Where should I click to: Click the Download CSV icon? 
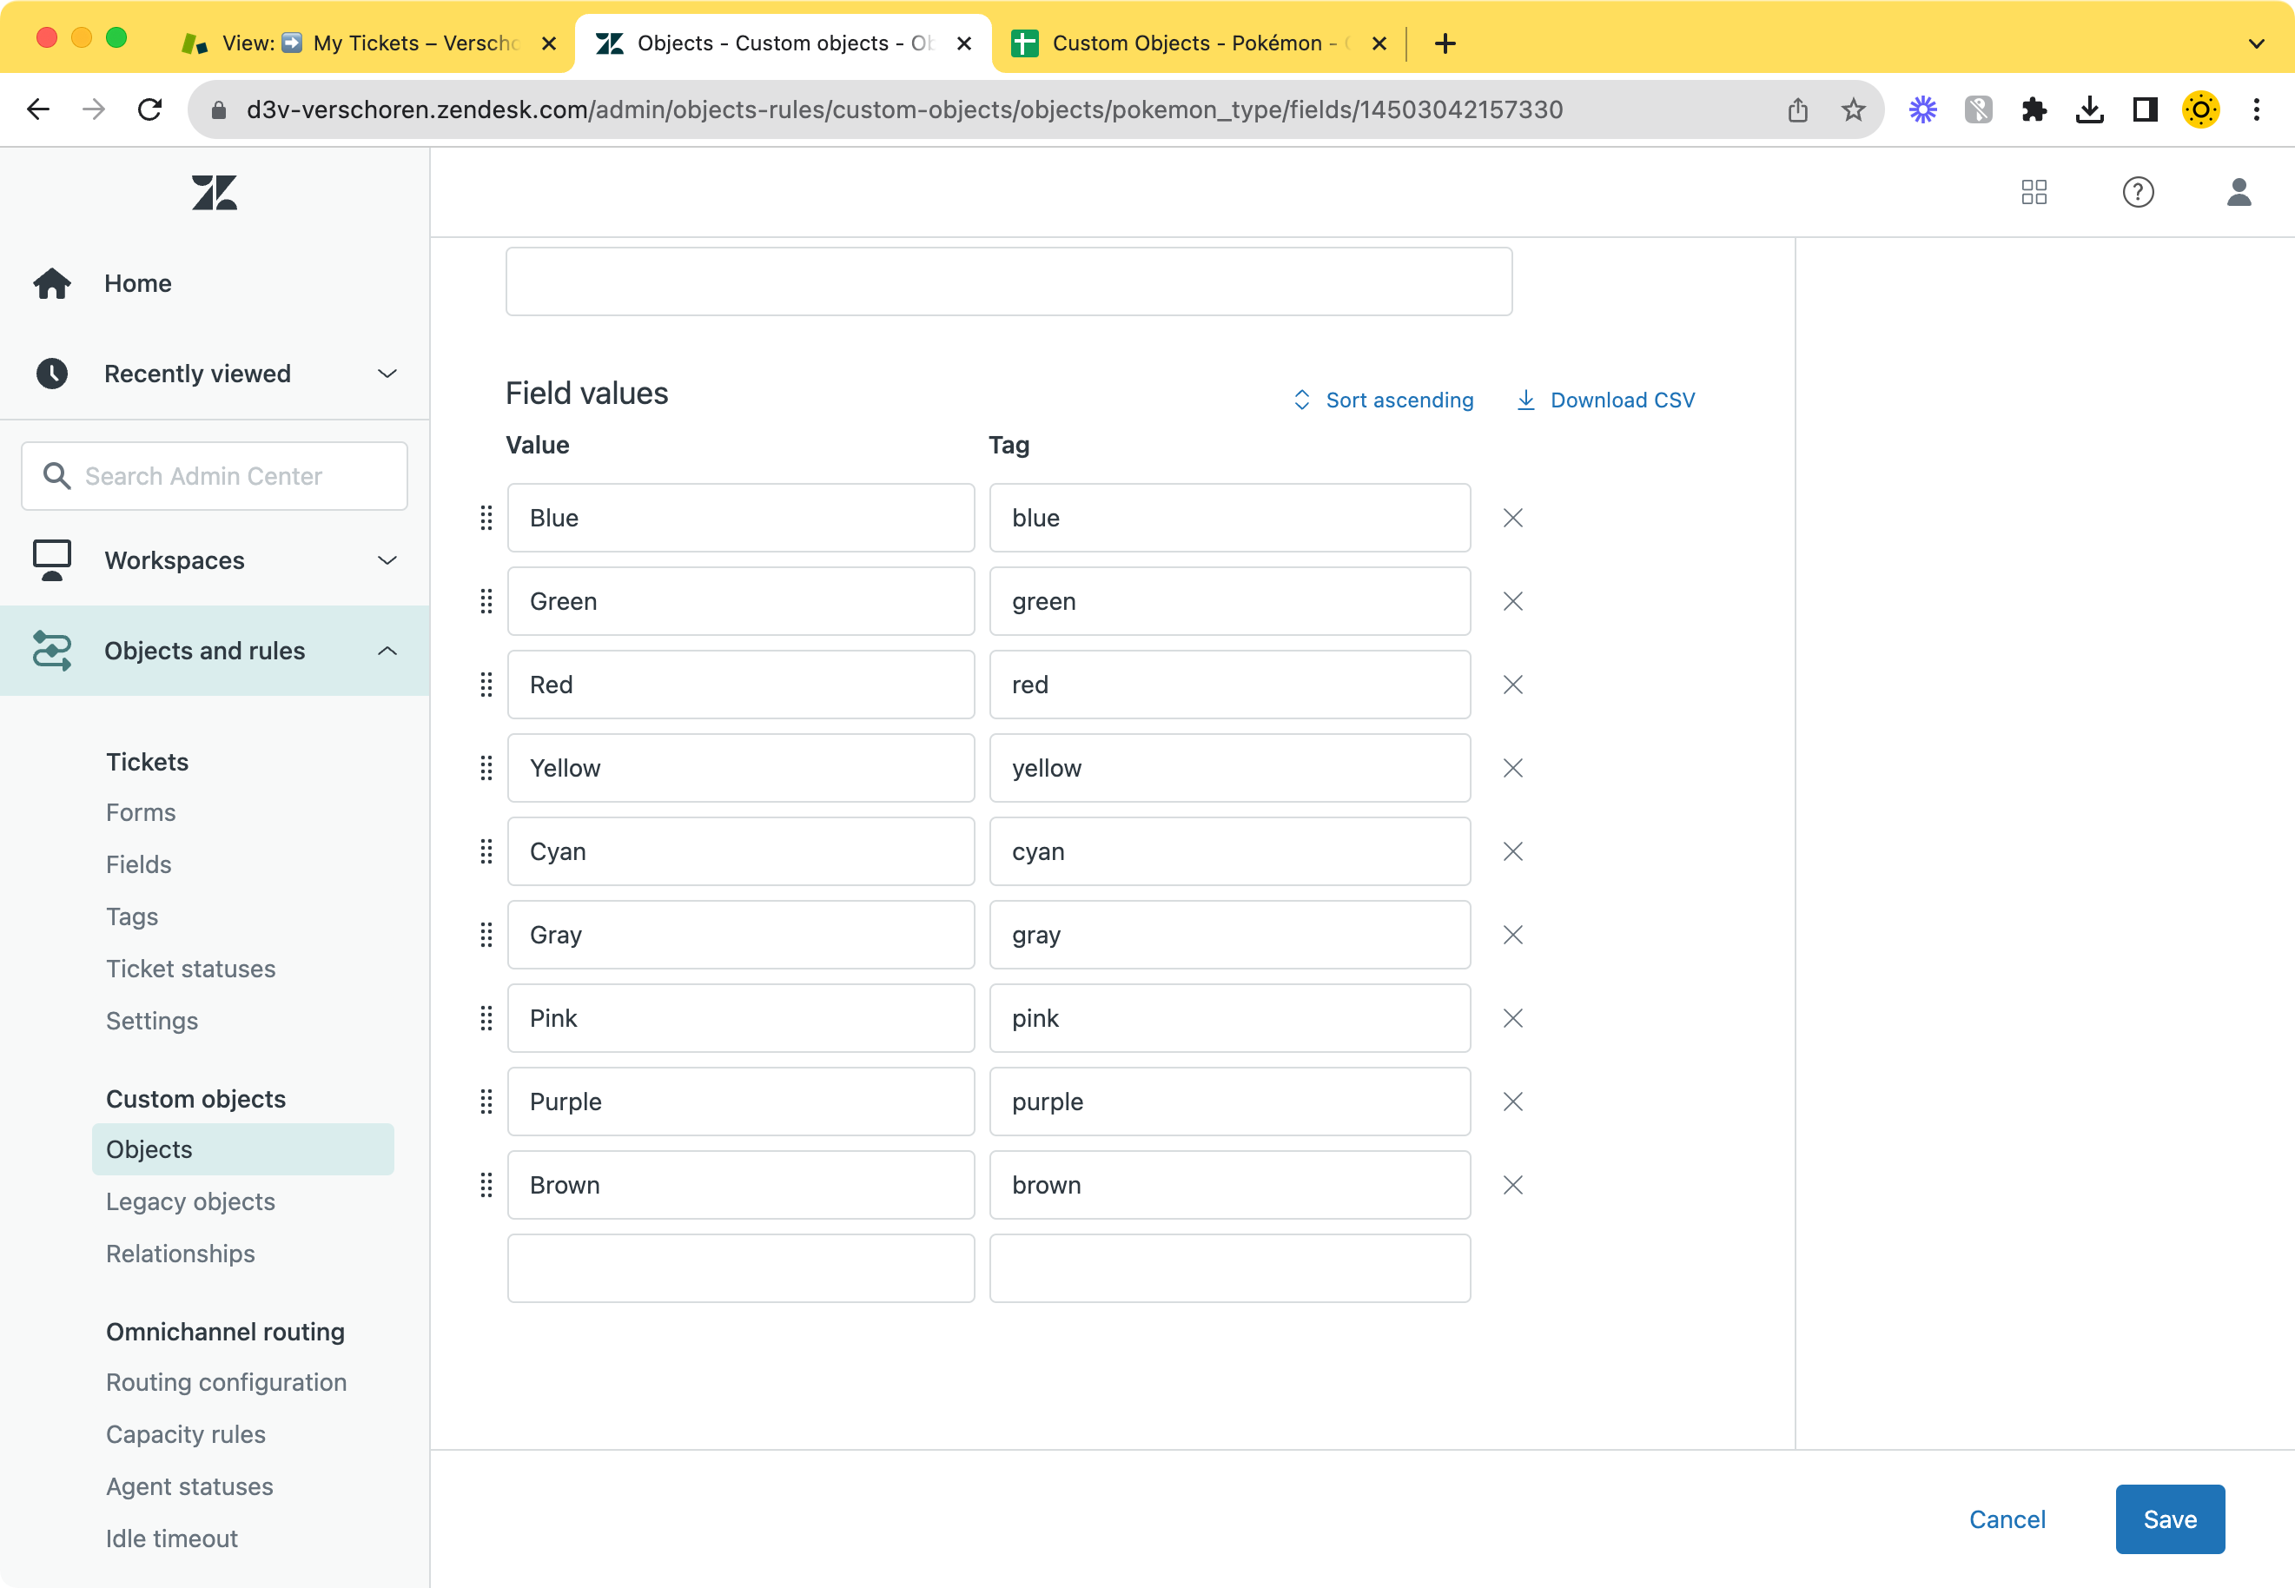(x=1526, y=399)
